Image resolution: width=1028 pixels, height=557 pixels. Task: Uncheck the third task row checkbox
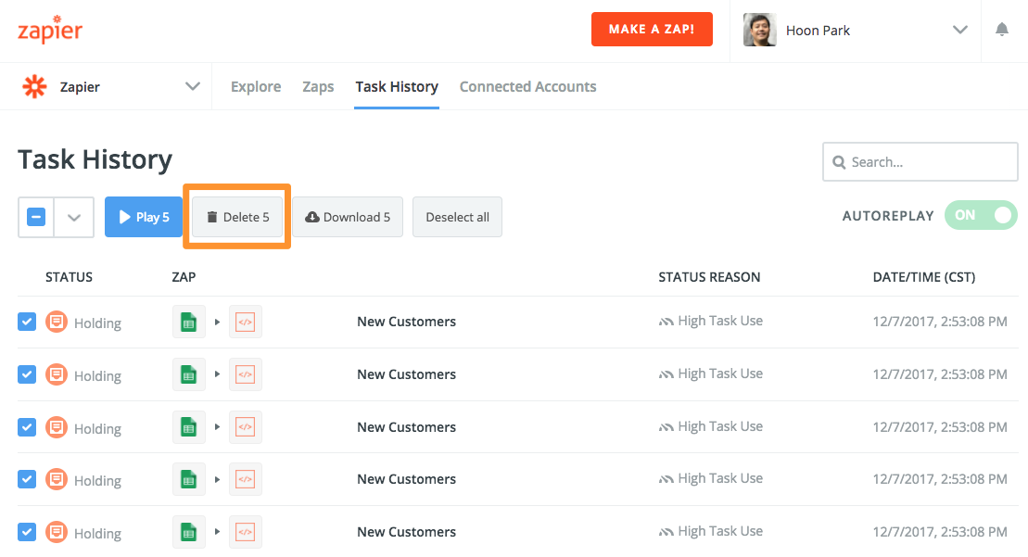tap(27, 427)
